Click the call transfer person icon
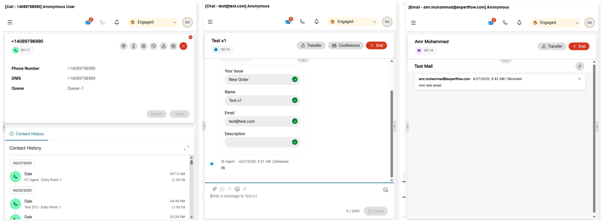Viewport: 604px width, 223px height. [163, 46]
